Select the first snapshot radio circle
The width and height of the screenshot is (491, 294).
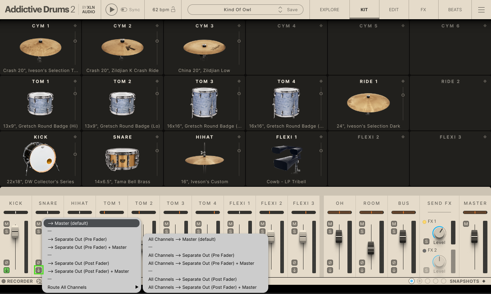click(x=411, y=281)
